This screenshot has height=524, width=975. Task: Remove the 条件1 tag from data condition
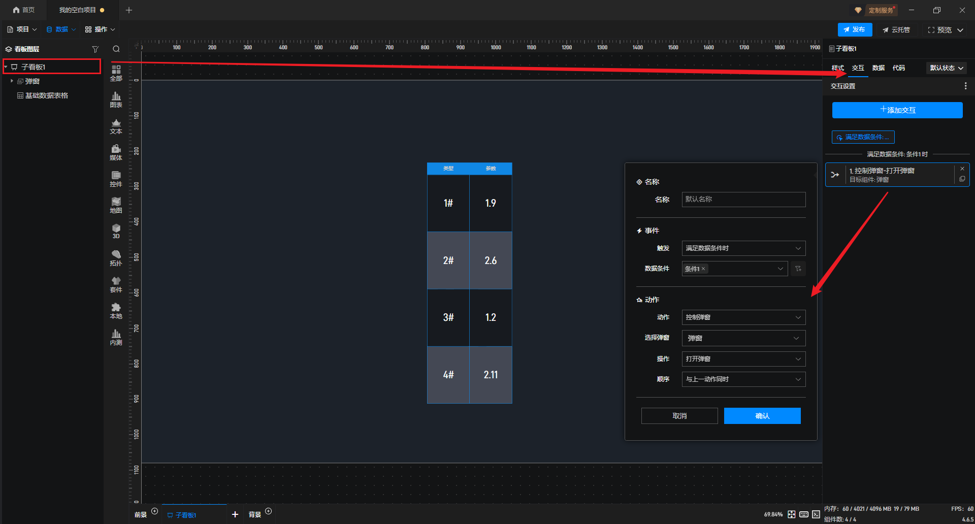click(x=703, y=269)
